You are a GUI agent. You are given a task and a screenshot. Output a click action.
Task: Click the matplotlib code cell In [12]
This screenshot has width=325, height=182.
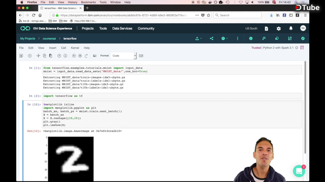pyautogui.click(x=172, y=115)
